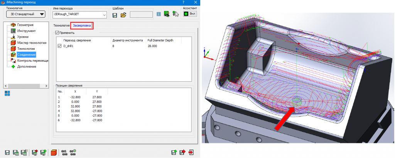Click the blue four-squares view icon

click(7, 94)
